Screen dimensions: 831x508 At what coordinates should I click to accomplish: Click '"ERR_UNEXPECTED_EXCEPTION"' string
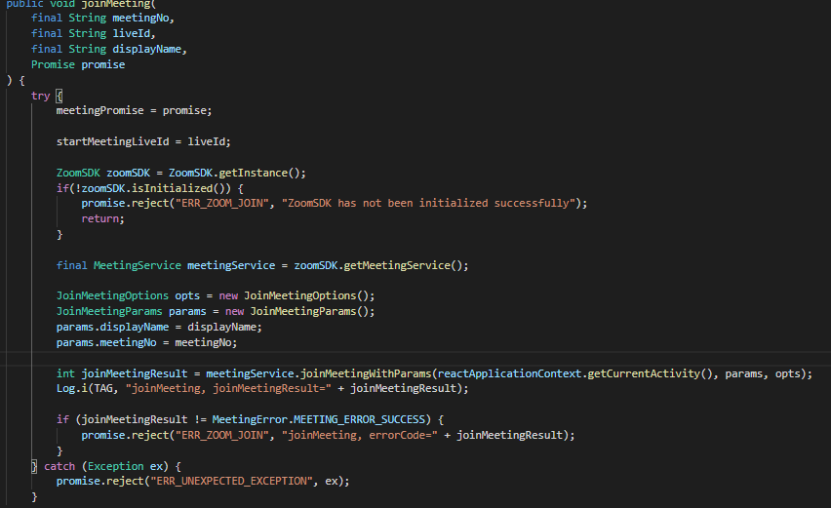231,482
